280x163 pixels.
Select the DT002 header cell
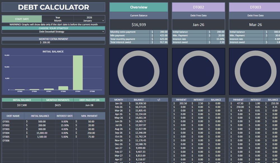click(x=198, y=7)
